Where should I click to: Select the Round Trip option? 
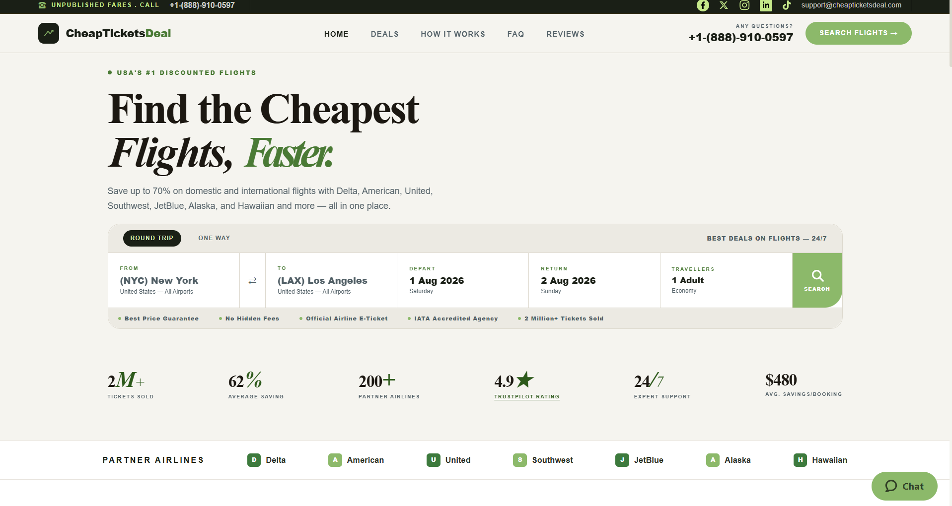(x=152, y=238)
